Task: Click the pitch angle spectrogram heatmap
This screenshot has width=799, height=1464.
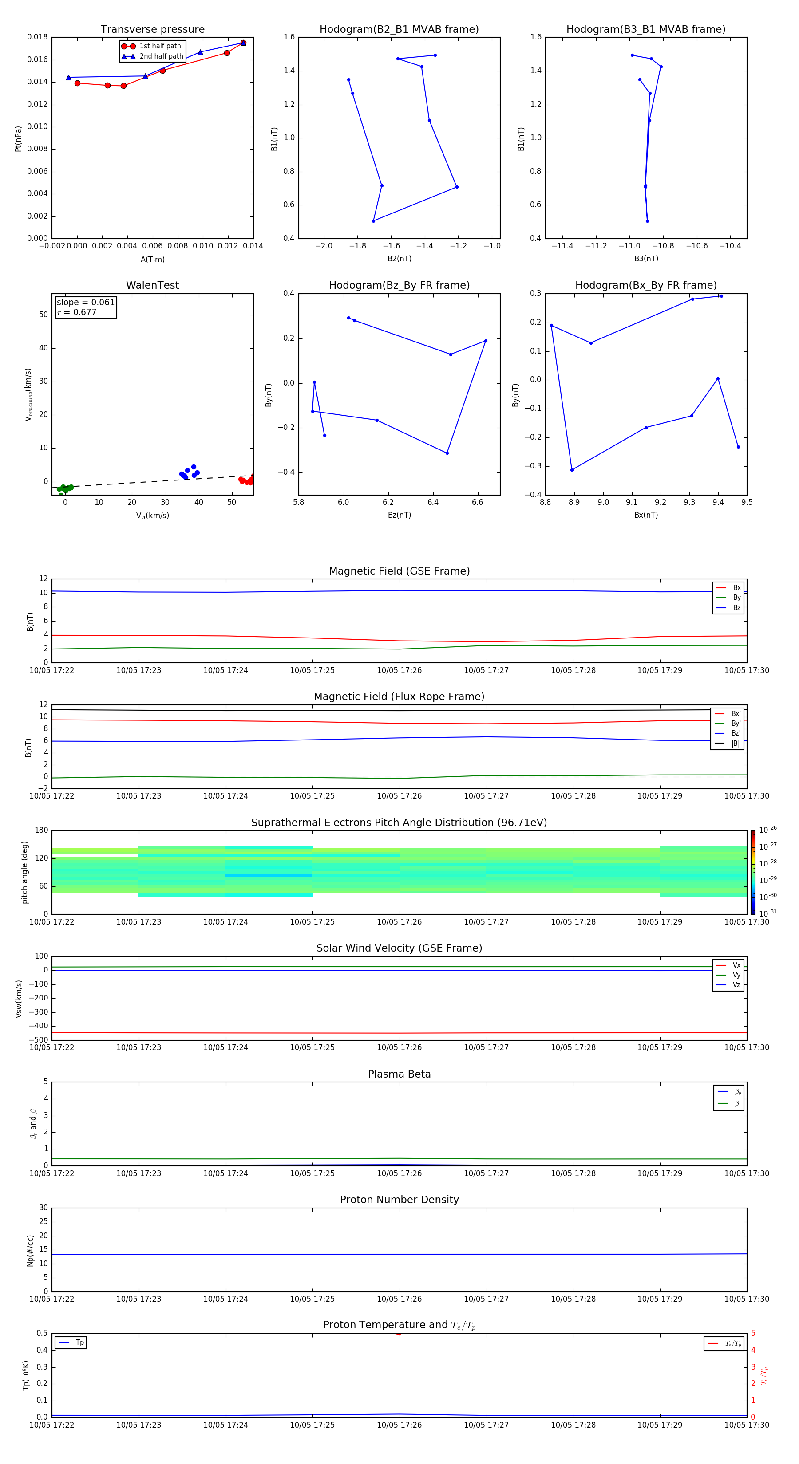Action: pos(399,871)
